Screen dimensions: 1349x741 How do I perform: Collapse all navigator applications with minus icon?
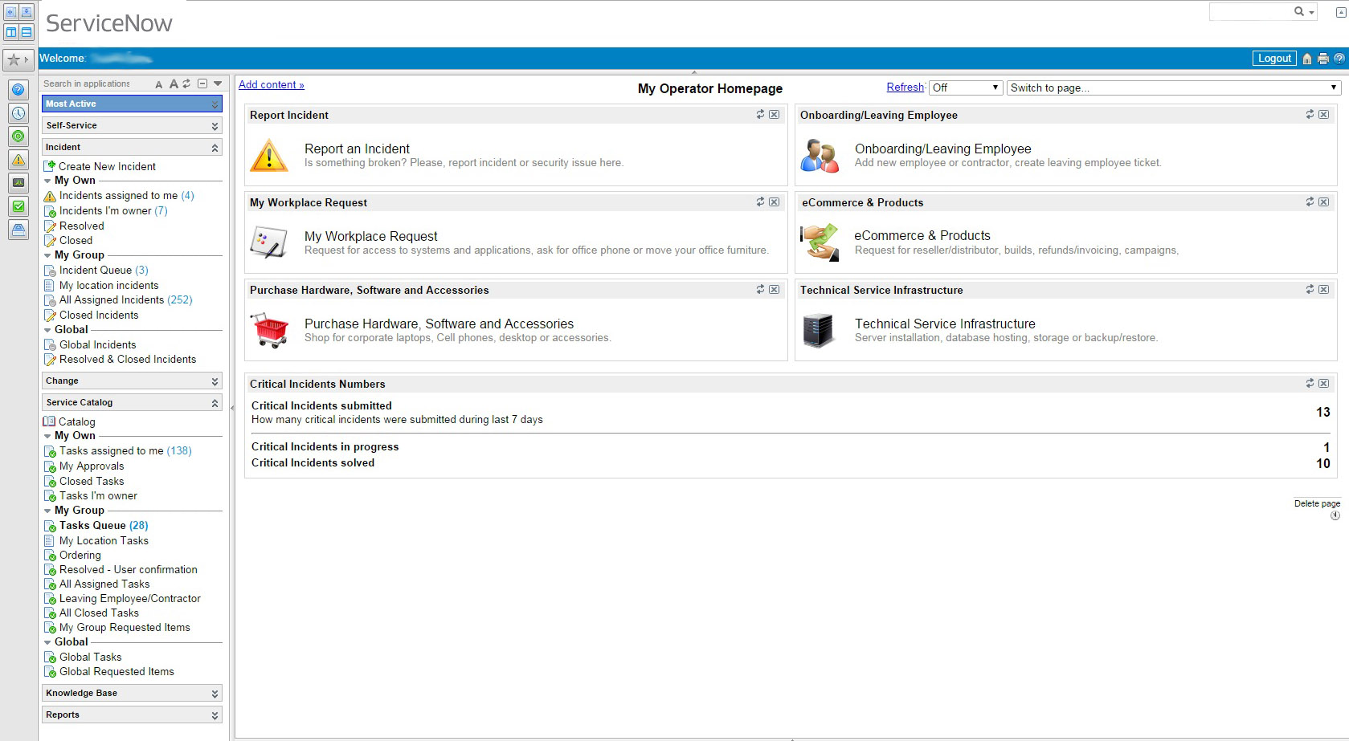click(x=202, y=83)
